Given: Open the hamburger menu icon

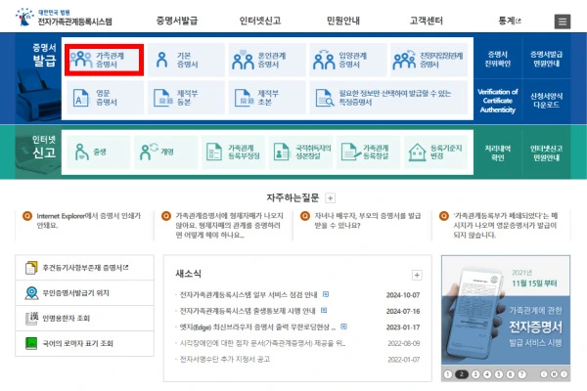Looking at the screenshot, I should [563, 22].
